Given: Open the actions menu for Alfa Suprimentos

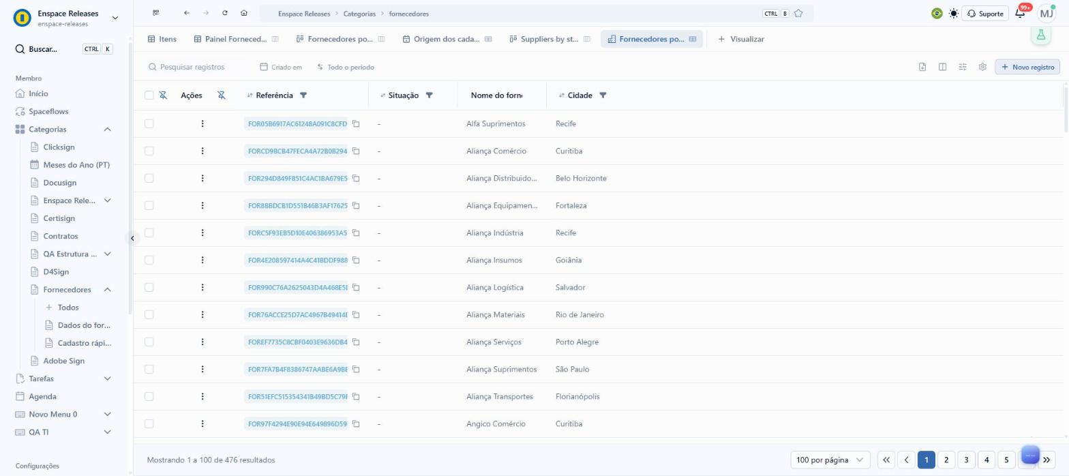Looking at the screenshot, I should (202, 123).
